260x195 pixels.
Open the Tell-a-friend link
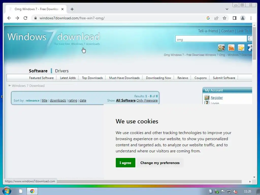[x=208, y=31]
